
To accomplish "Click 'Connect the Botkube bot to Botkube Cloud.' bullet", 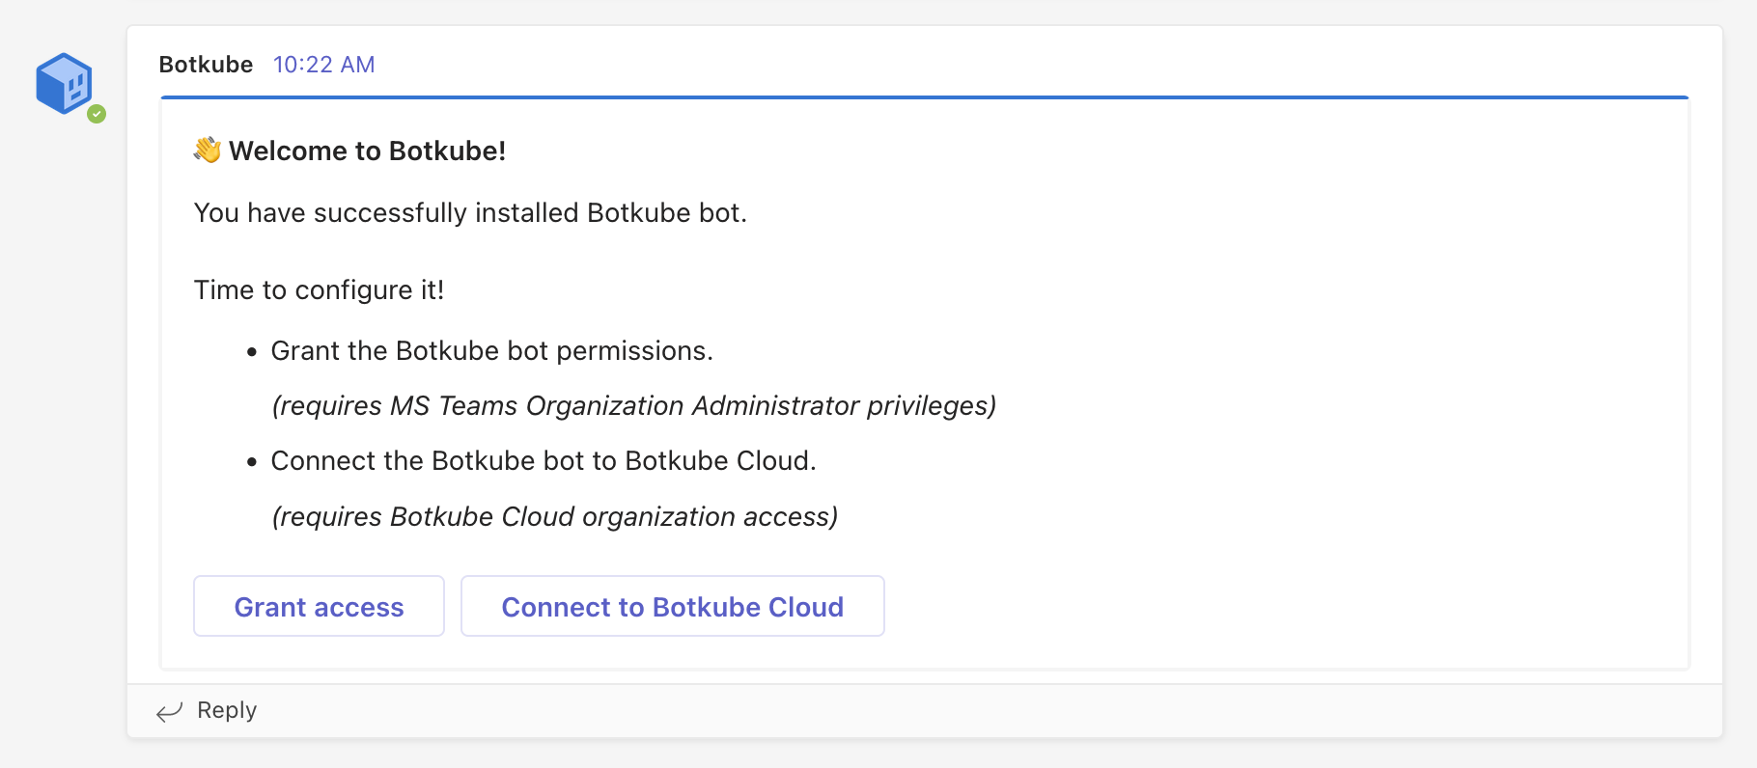I will click(544, 460).
